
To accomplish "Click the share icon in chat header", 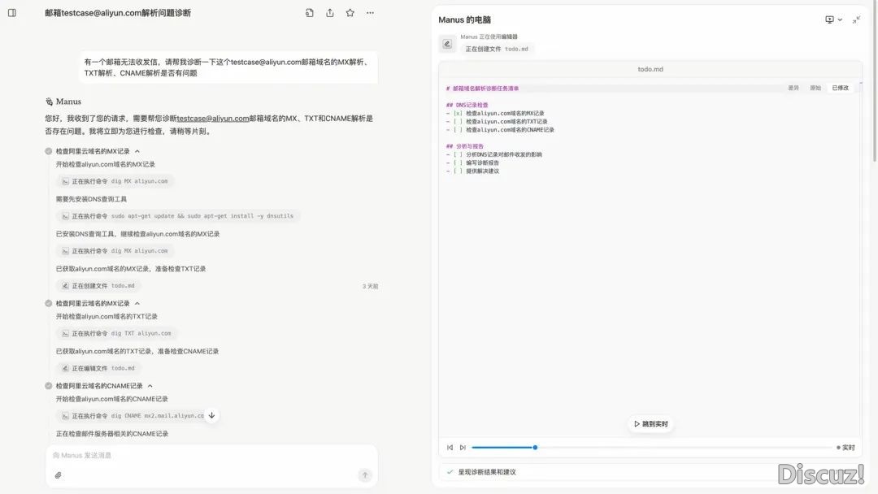I will pyautogui.click(x=330, y=13).
